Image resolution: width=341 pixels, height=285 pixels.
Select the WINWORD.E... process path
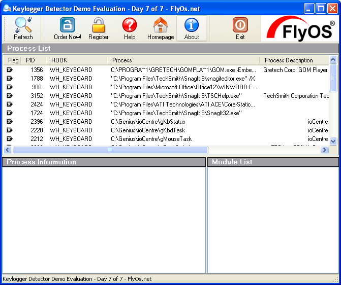184,87
